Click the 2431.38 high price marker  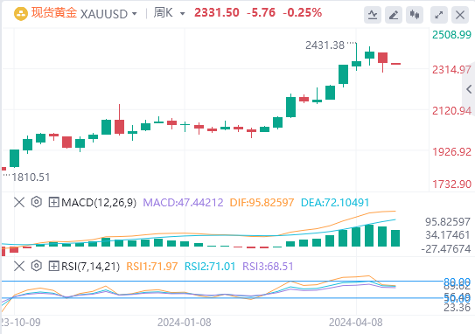325,45
